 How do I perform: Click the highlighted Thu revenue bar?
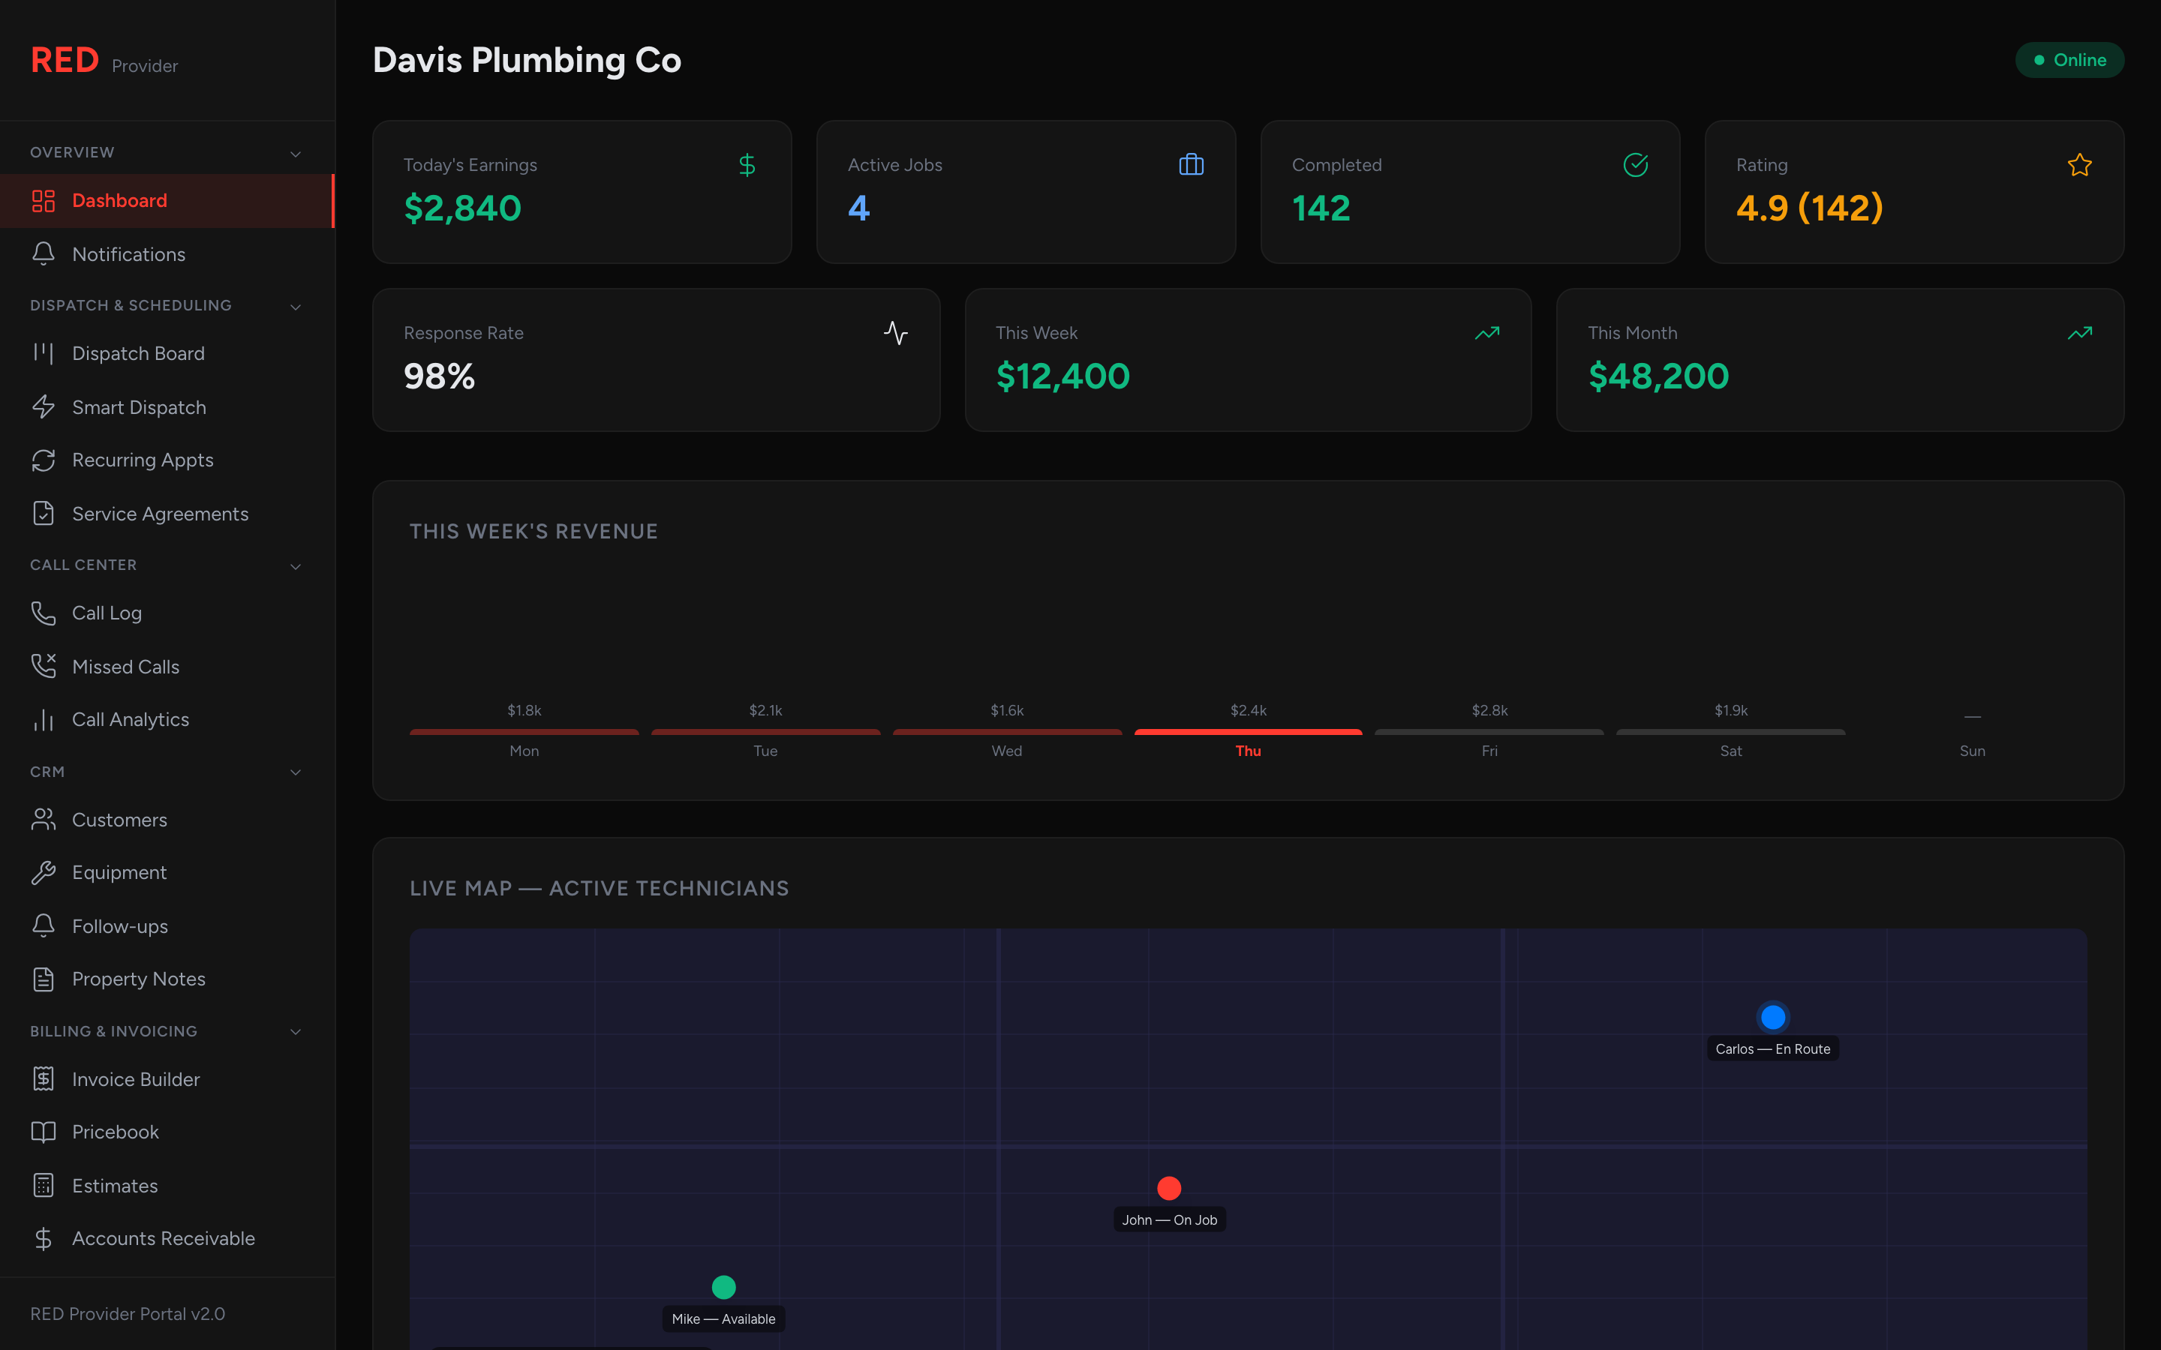[1248, 732]
